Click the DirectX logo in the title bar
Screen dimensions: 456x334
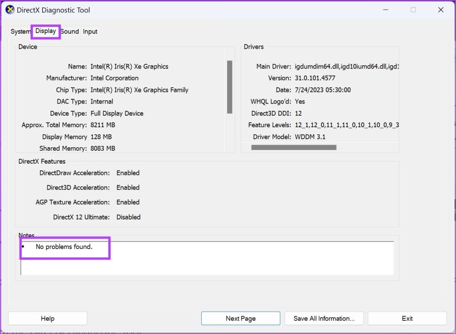10,9
